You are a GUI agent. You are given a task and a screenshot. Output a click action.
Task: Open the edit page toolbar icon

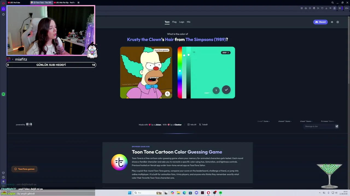(302, 8)
